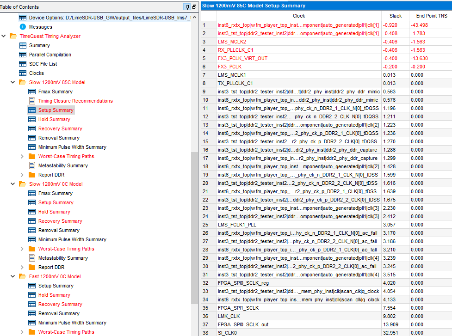Click the Fast 1200mV 0C Model folder icon

[23, 276]
